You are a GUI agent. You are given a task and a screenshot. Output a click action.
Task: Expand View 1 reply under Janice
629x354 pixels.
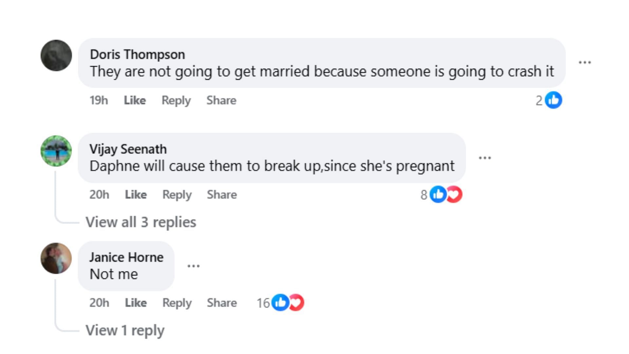tap(125, 330)
